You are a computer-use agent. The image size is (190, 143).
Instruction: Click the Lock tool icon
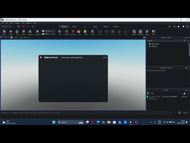click(x=119, y=32)
